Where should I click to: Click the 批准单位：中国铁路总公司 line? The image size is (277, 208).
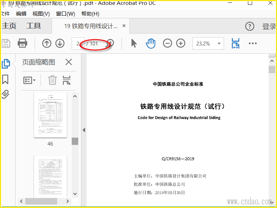pos(159,184)
